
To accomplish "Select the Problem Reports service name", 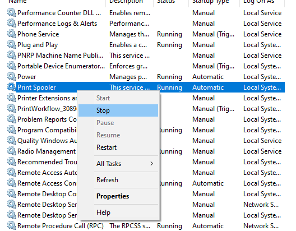I will (47, 119).
